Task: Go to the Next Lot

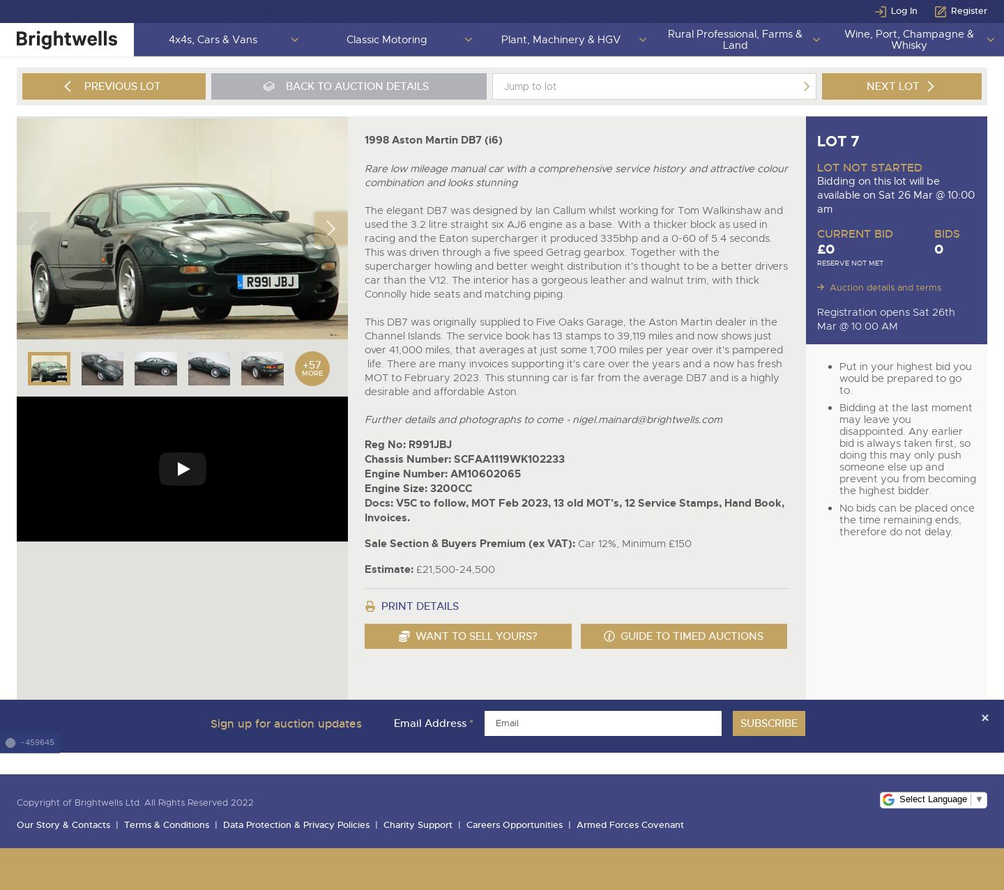Action: point(902,86)
